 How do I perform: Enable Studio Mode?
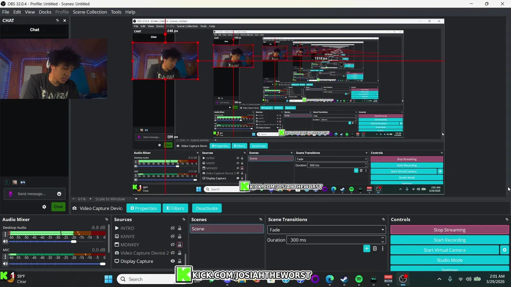point(450,260)
